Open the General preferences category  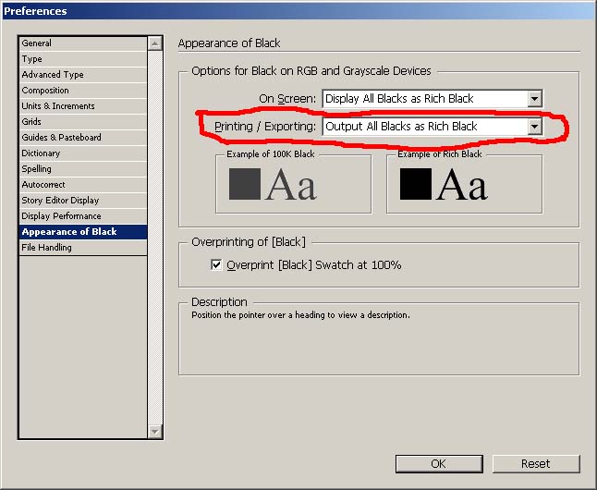(x=83, y=43)
